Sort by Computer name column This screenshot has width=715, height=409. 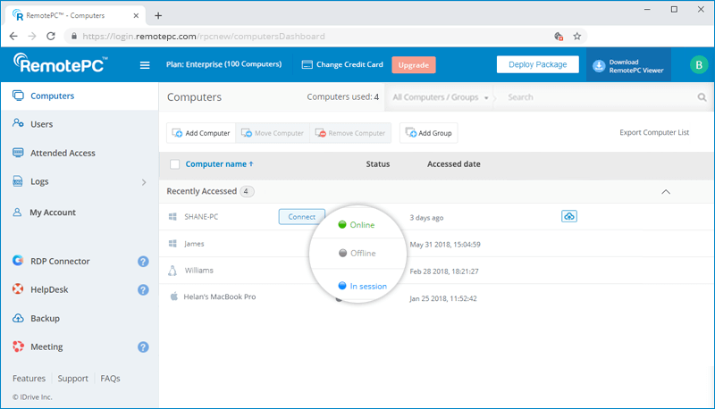click(219, 164)
